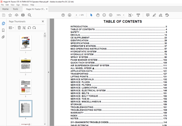Select page 3 thumbnail
The height and width of the screenshot is (126, 182).
tap(25, 87)
